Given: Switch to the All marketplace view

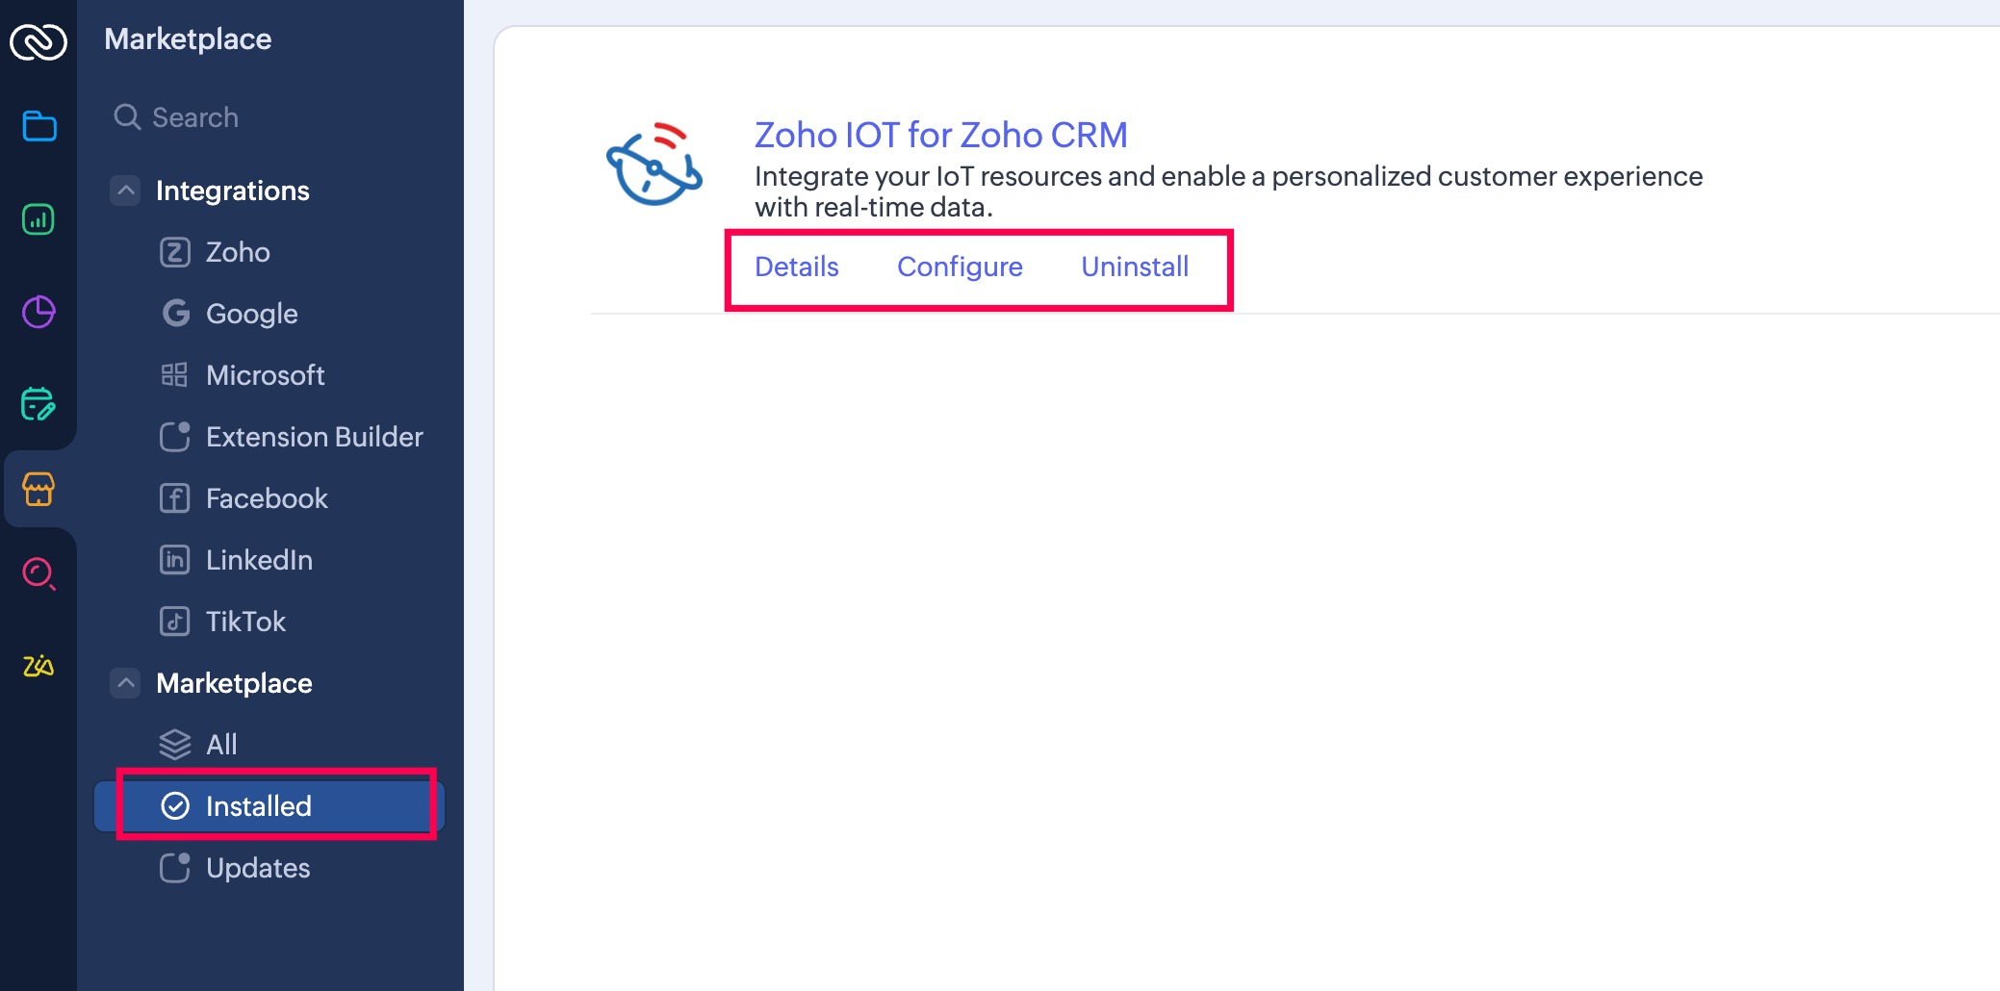Looking at the screenshot, I should click(221, 745).
